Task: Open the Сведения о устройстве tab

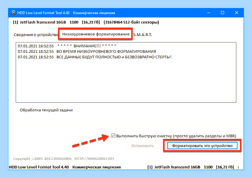Action: [36, 34]
